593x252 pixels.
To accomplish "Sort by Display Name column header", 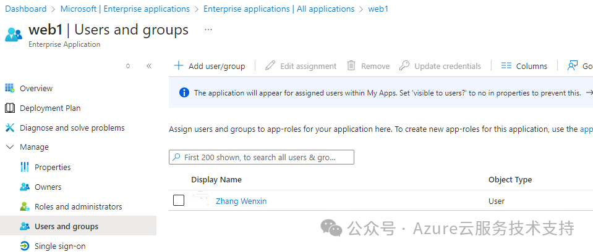I will coord(216,179).
